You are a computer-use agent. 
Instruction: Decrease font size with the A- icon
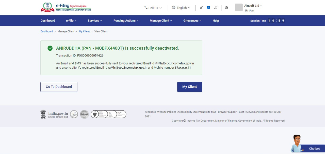pyautogui.click(x=201, y=8)
